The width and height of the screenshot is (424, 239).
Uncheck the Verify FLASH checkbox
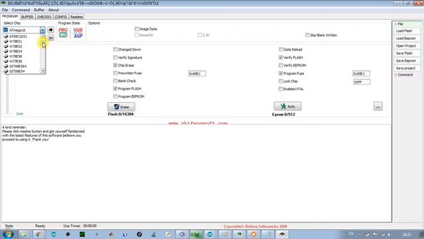(x=281, y=58)
